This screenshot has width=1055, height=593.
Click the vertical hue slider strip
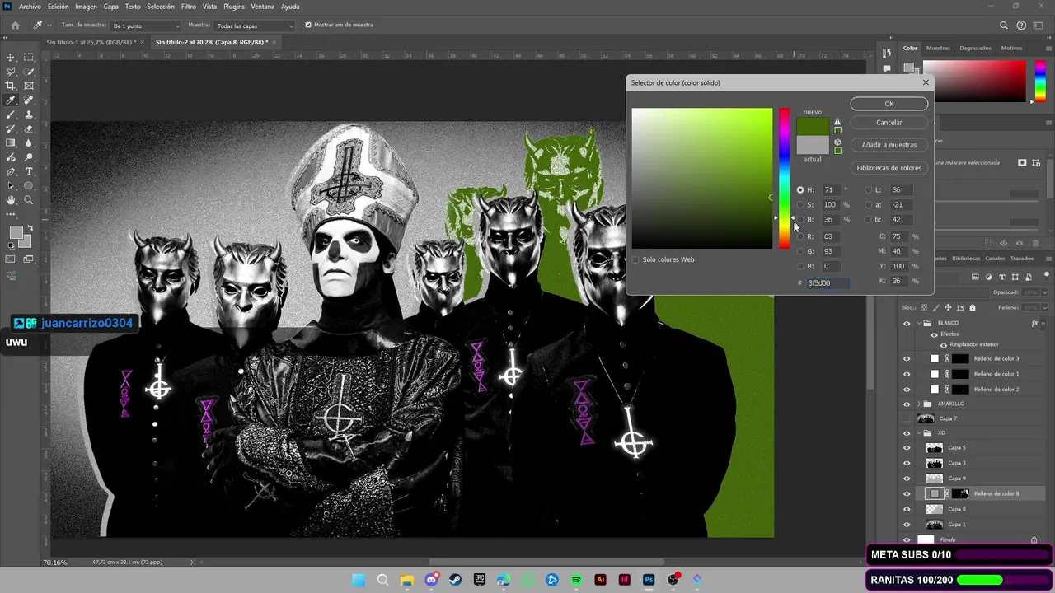point(785,178)
